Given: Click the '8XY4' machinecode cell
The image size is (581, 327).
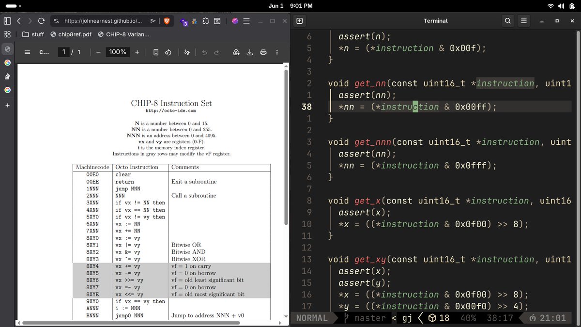Looking at the screenshot, I should [92, 266].
